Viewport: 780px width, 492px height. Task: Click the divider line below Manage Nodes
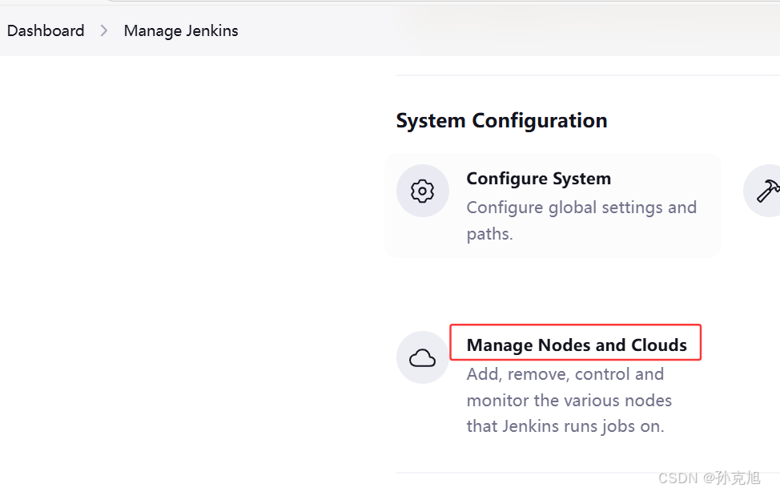(588, 473)
